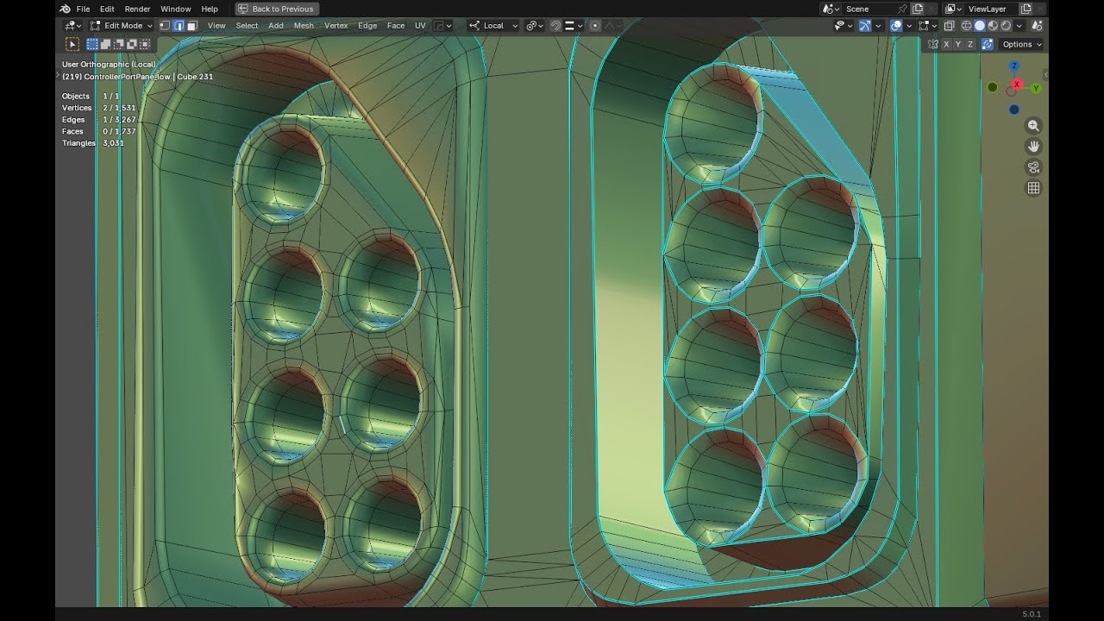
Task: Open the snapping options dropdown
Action: click(x=574, y=26)
